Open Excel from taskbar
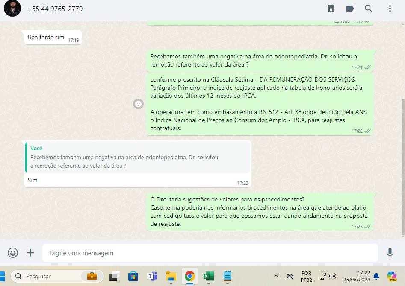 pos(209,277)
